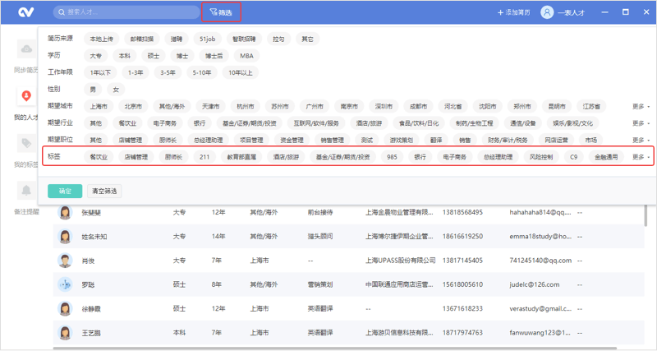657x351 pixels.
Task: Toggle 金融通用 tag filter
Action: pyautogui.click(x=606, y=157)
